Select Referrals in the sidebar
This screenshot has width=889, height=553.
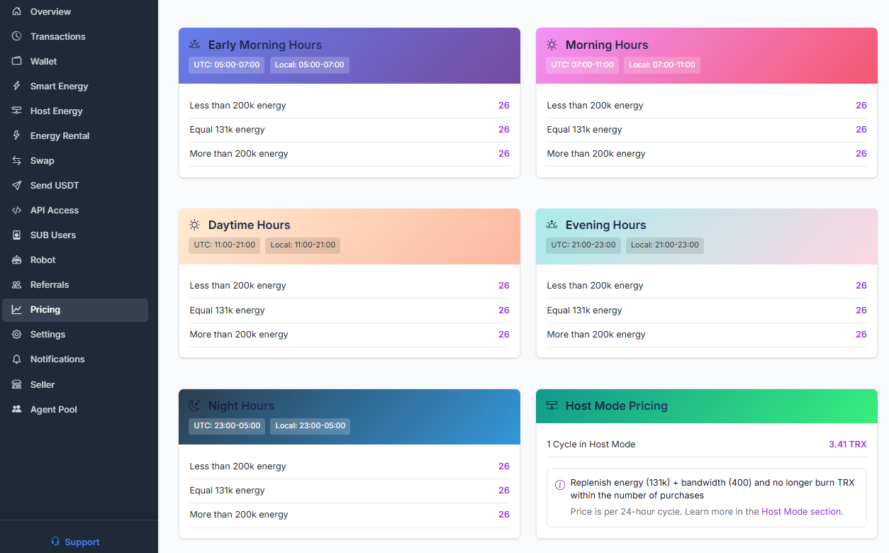pyautogui.click(x=49, y=284)
